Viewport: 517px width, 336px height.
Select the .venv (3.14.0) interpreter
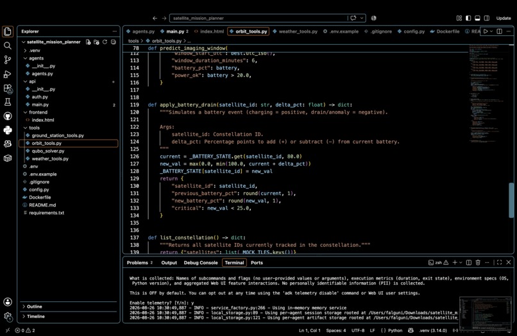pyautogui.click(x=433, y=330)
